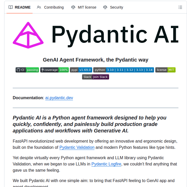
Task: Click the people icon beside Contributing
Action: tap(39, 7)
